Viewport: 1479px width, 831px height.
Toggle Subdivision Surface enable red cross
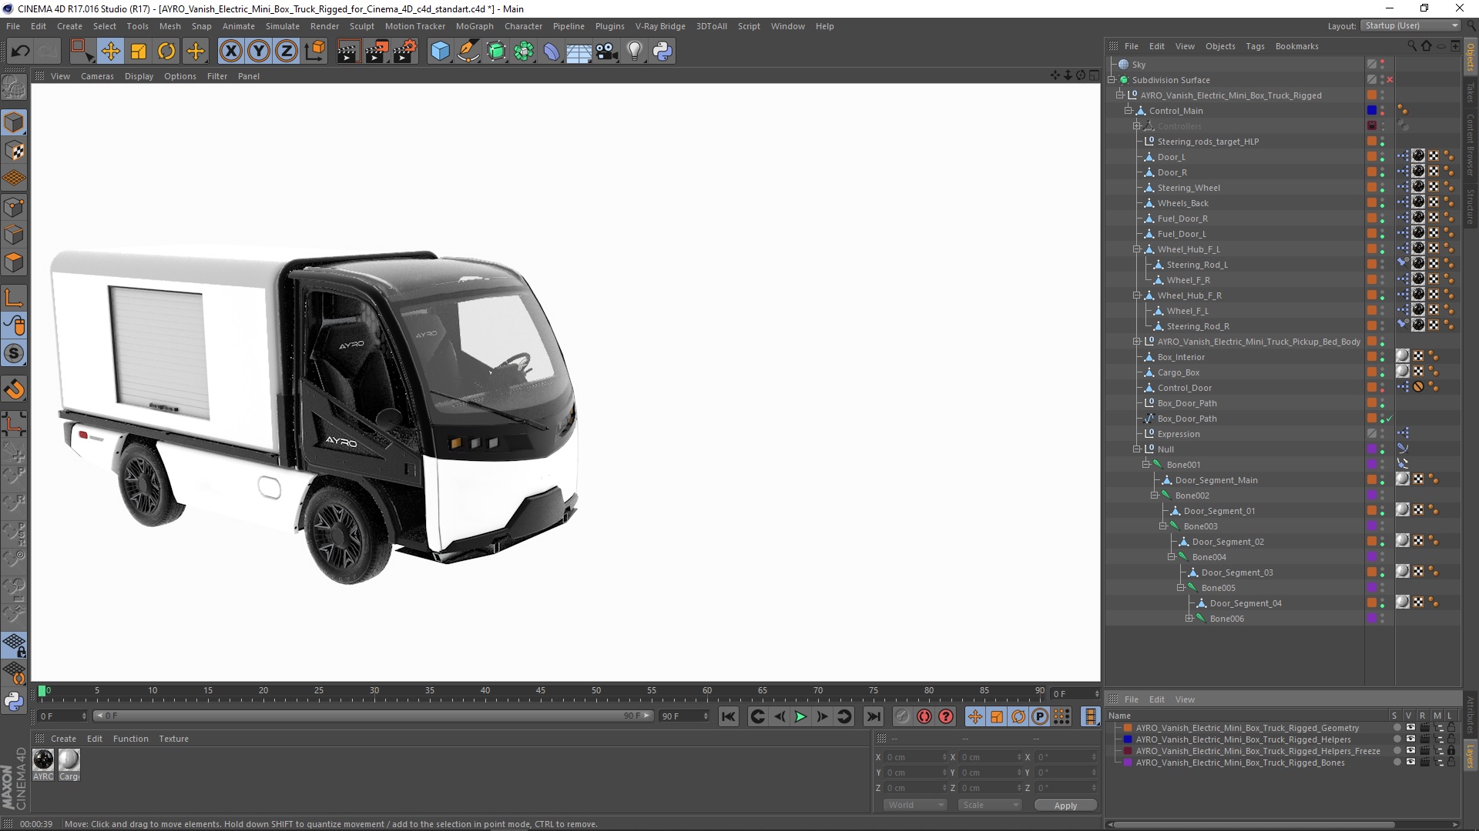pyautogui.click(x=1390, y=80)
